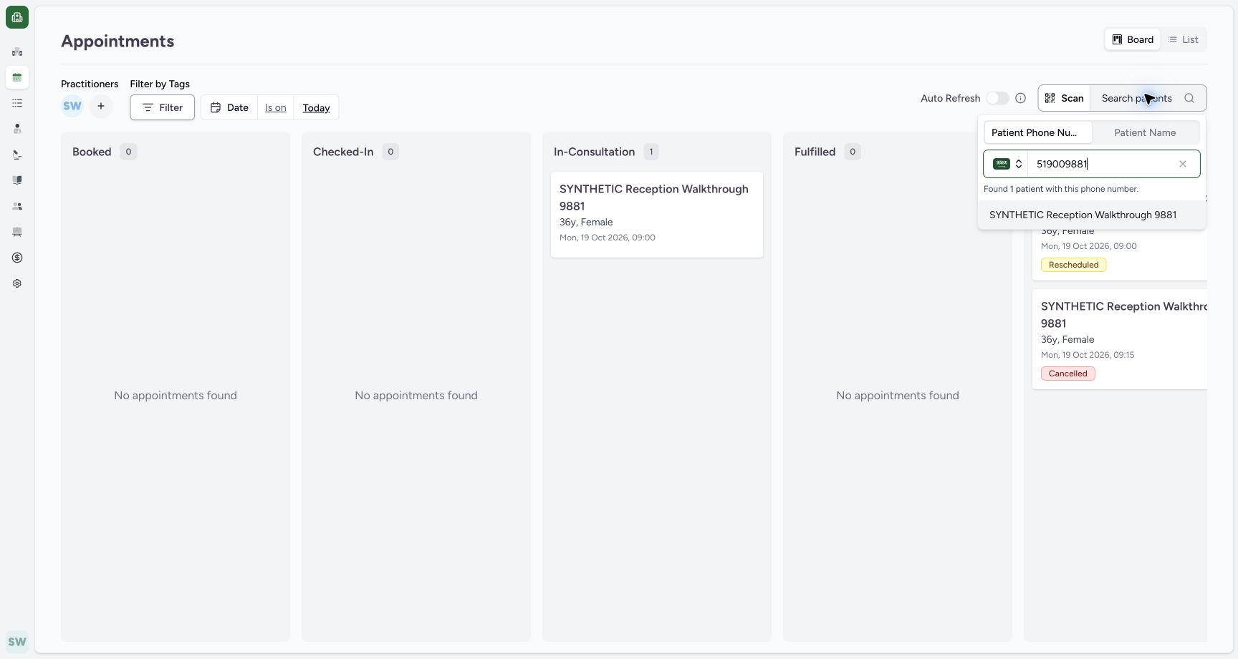This screenshot has width=1238, height=659.
Task: Click the Cancelled status badge
Action: tap(1067, 374)
